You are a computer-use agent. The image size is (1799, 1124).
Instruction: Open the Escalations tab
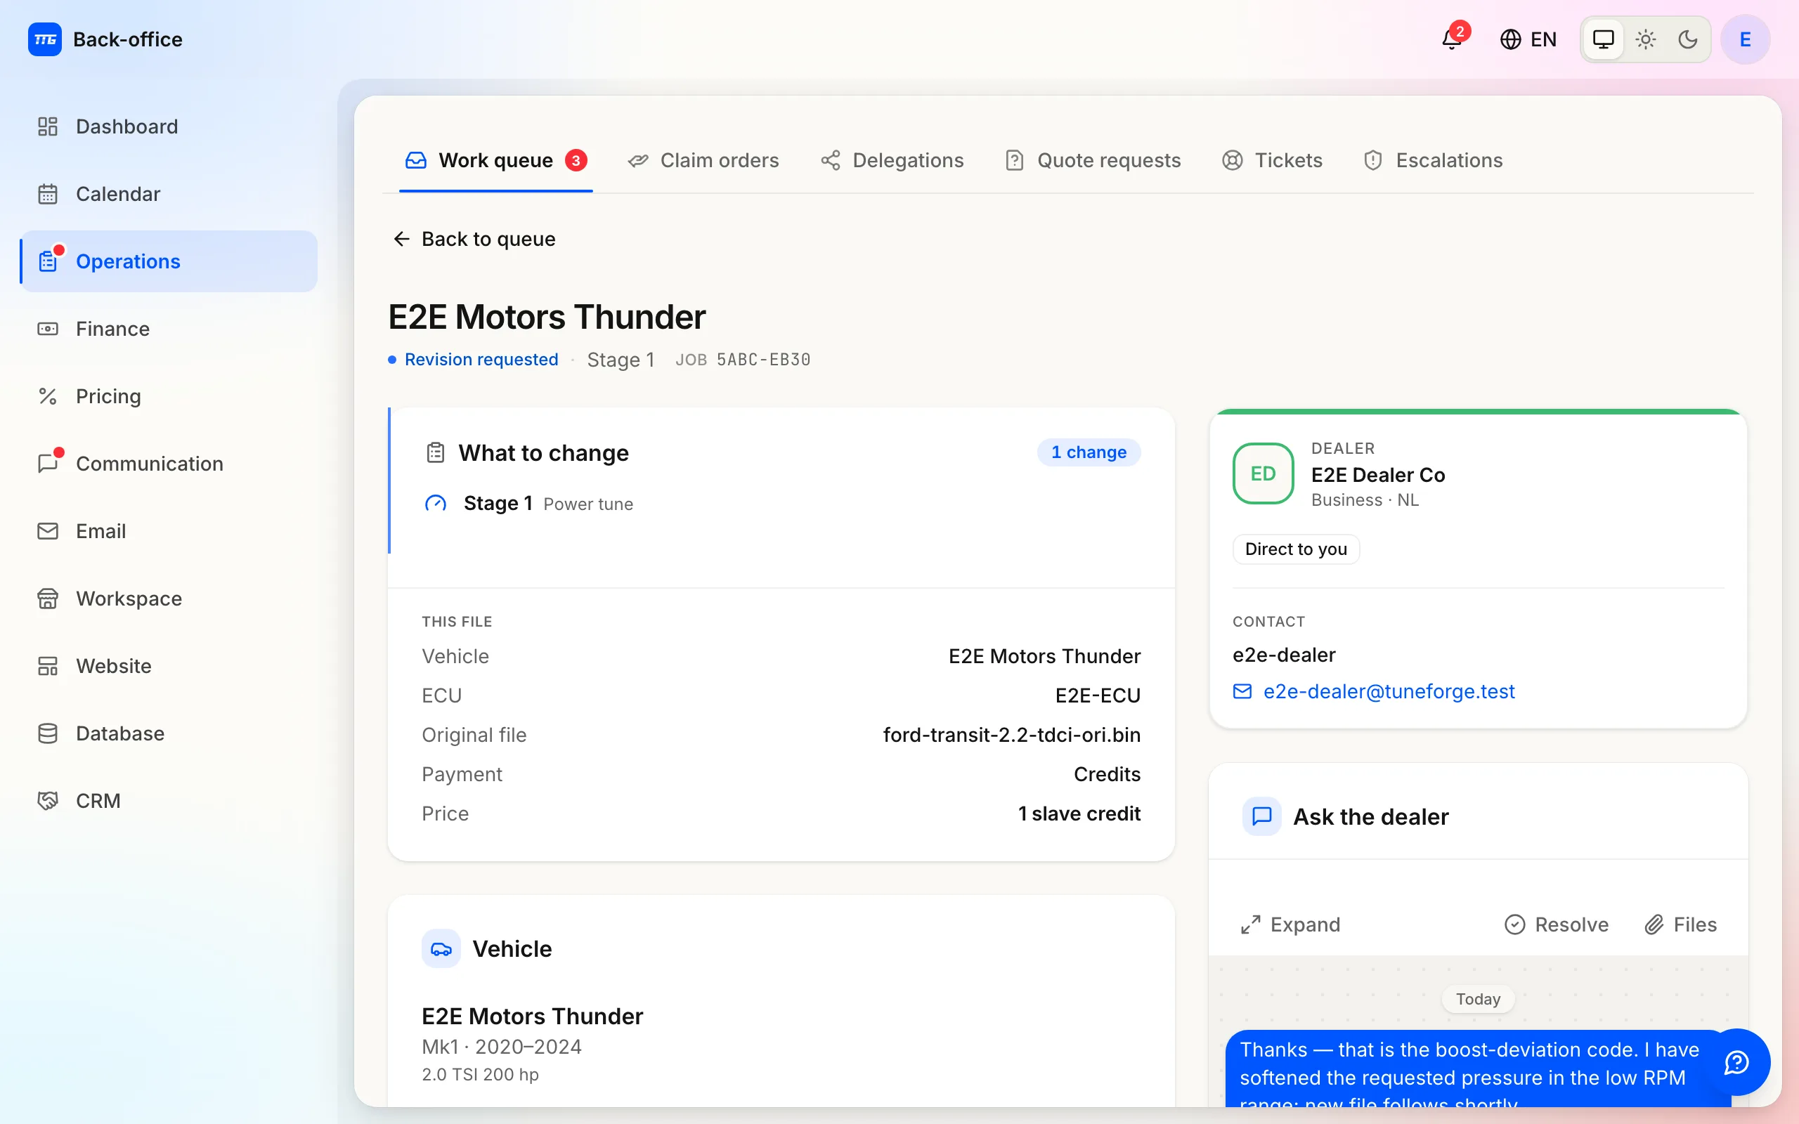(x=1432, y=161)
